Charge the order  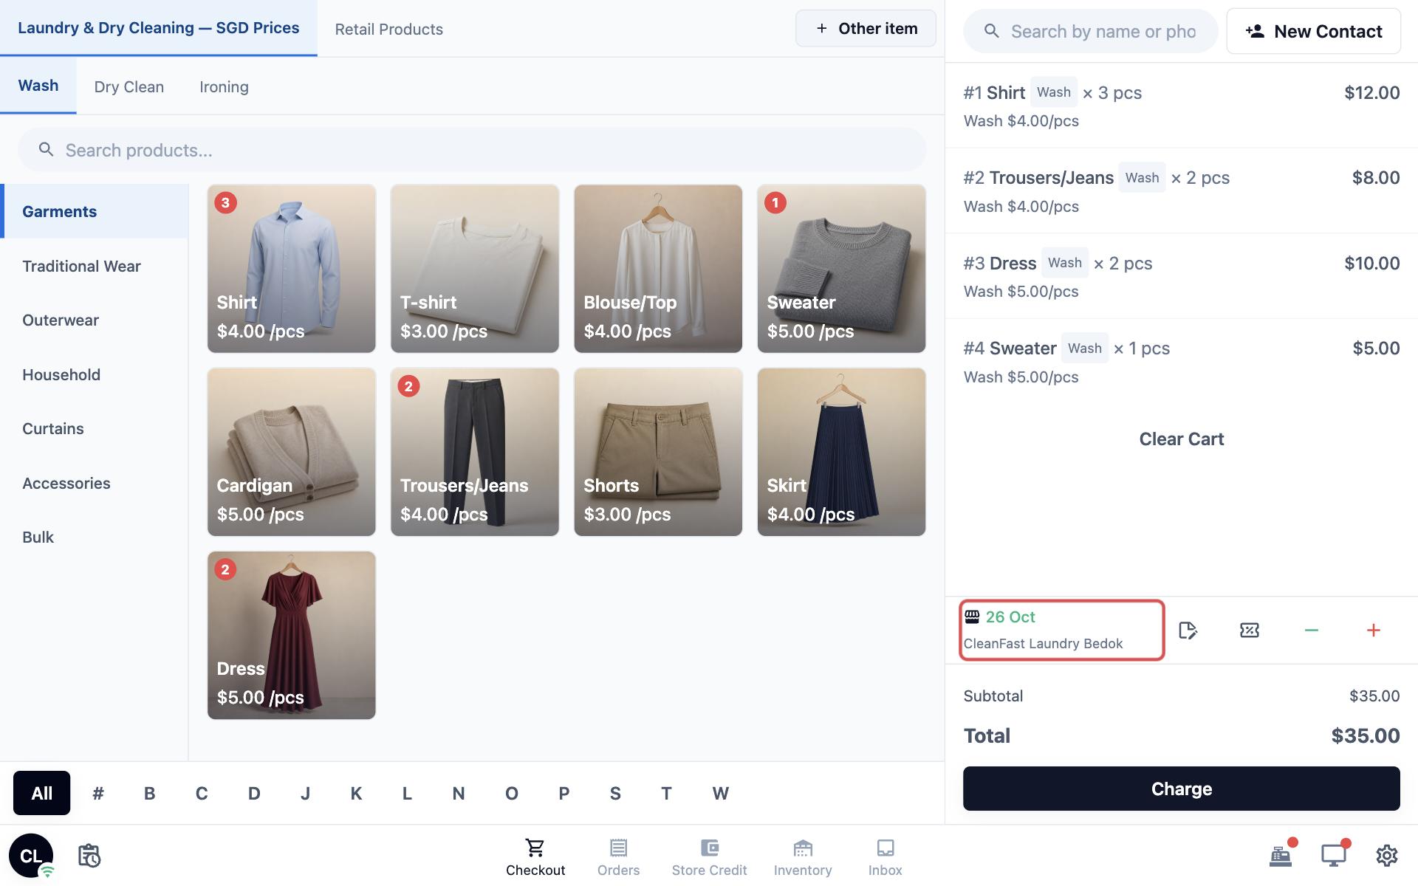(x=1182, y=789)
